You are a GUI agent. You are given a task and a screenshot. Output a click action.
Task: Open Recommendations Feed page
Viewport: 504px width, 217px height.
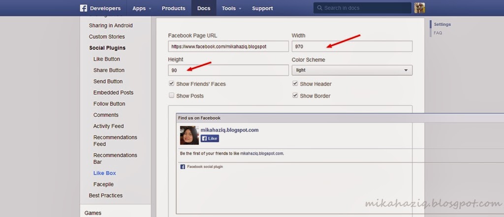(115, 140)
